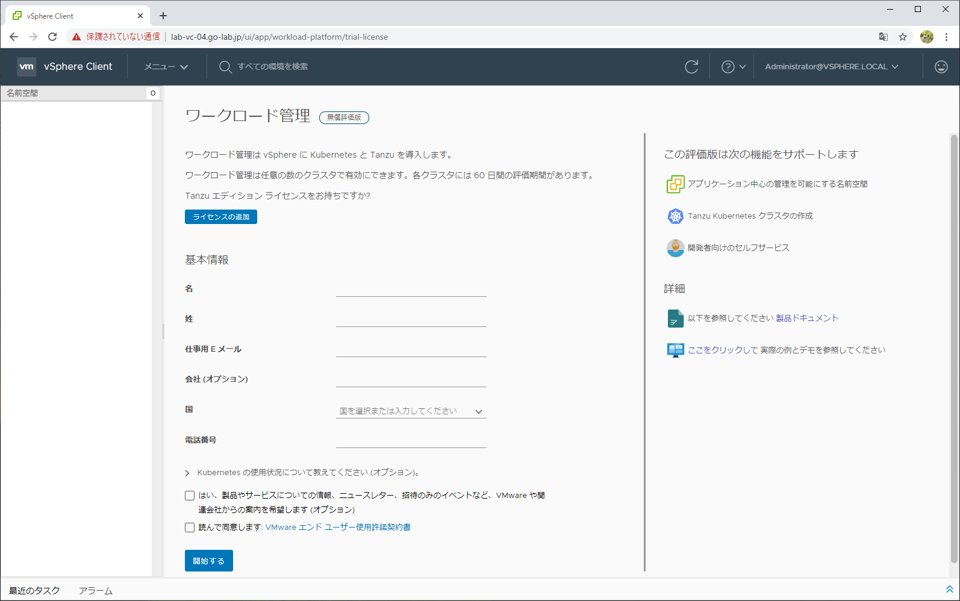Reload the page in the browser
Image resolution: width=960 pixels, height=601 pixels.
click(x=52, y=37)
